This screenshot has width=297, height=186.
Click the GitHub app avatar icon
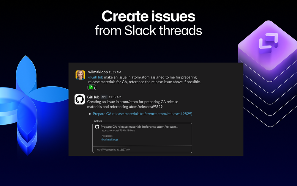[80, 99]
